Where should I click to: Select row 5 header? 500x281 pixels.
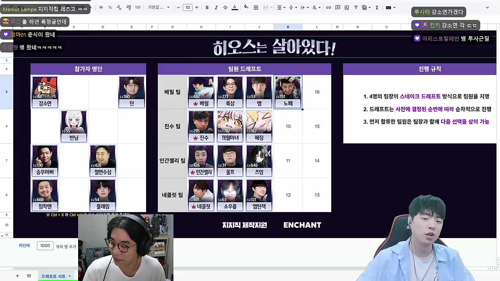[7, 92]
